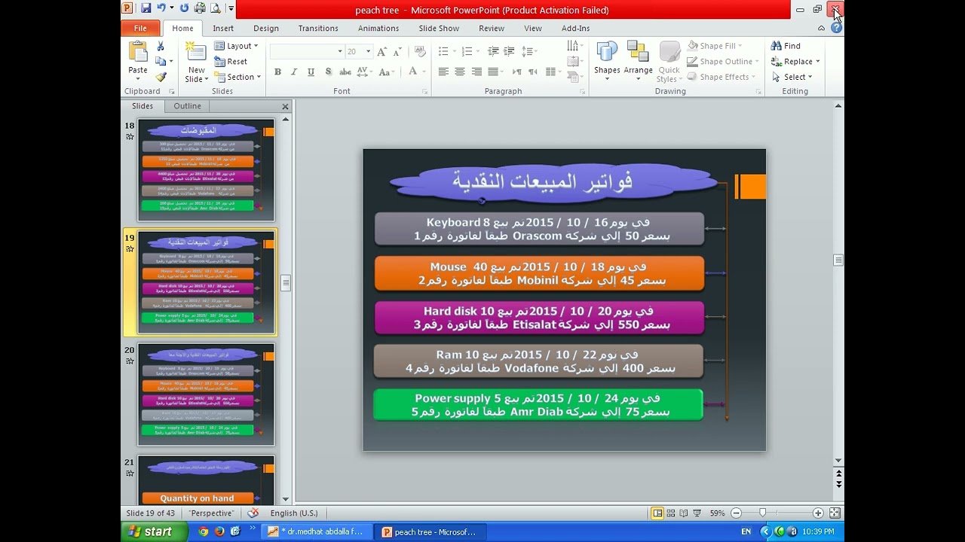Select slide 20 thumbnail

pyautogui.click(x=206, y=394)
